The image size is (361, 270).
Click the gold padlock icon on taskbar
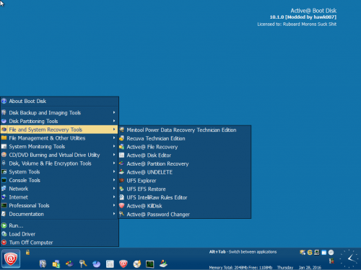[27, 252]
